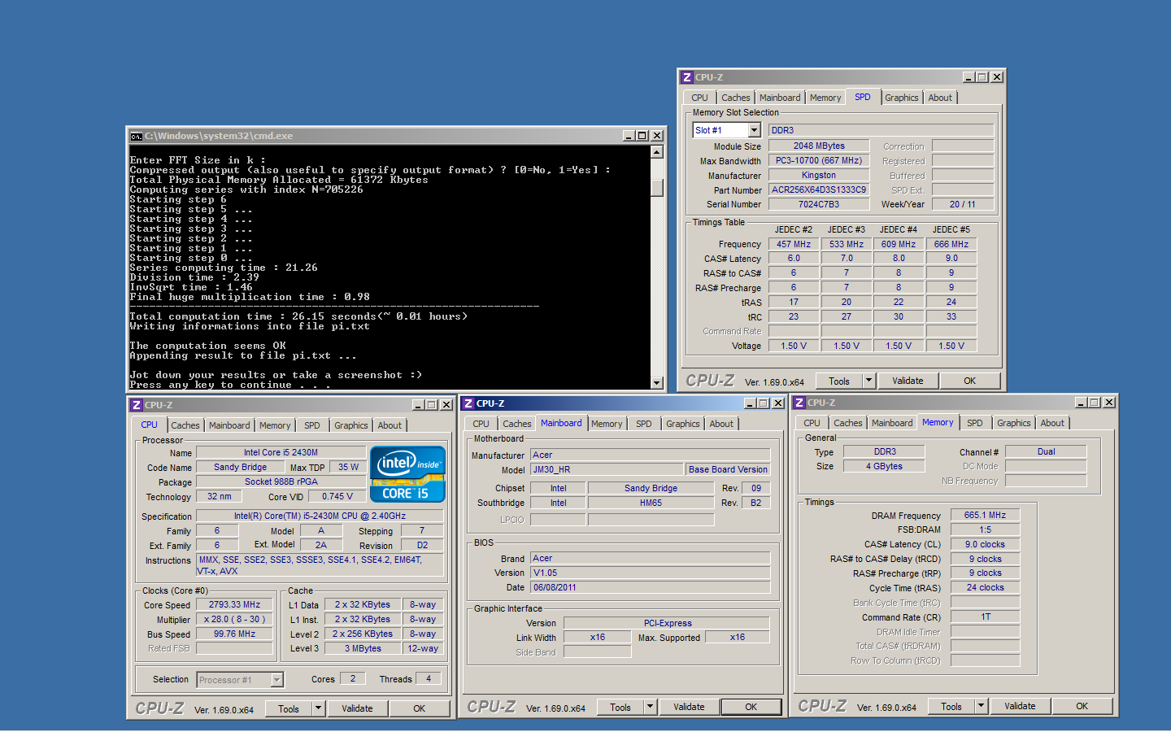Click the CPU-Z icon in SPD window title
The height and width of the screenshot is (732, 1171).
pos(687,77)
